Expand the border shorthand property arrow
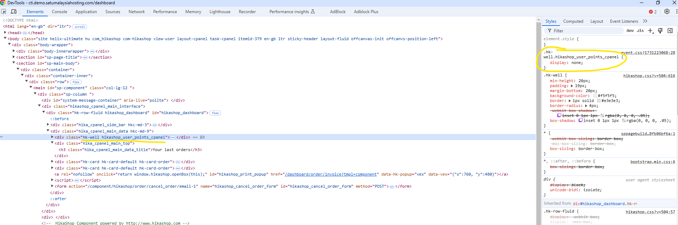 [570, 101]
